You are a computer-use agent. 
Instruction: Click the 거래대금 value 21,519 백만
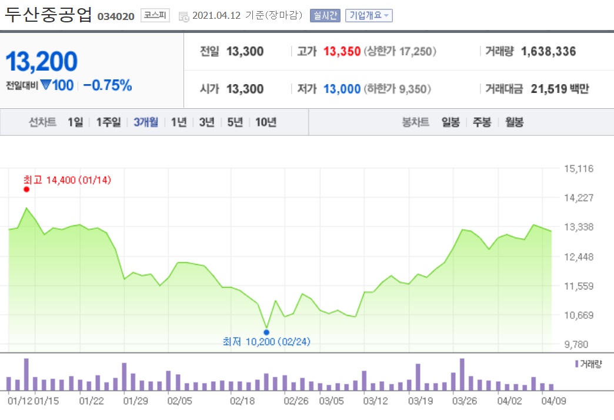tap(560, 89)
